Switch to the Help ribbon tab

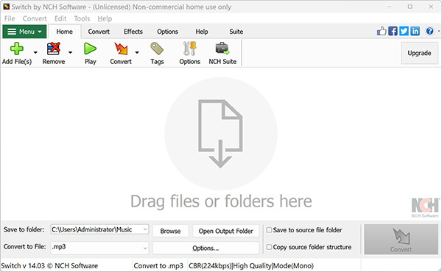[x=202, y=32]
